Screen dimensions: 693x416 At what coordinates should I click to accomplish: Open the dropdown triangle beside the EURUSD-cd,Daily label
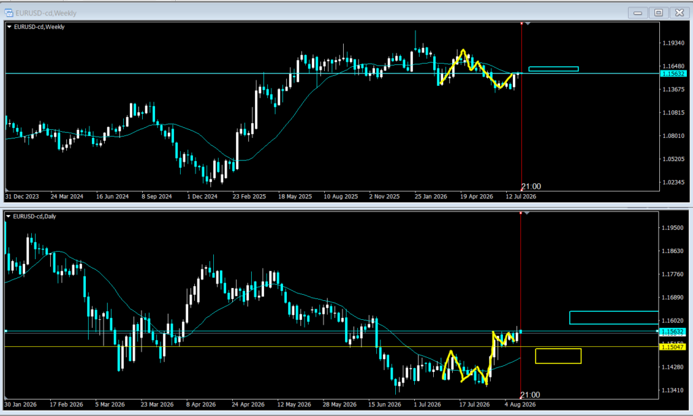click(8, 216)
